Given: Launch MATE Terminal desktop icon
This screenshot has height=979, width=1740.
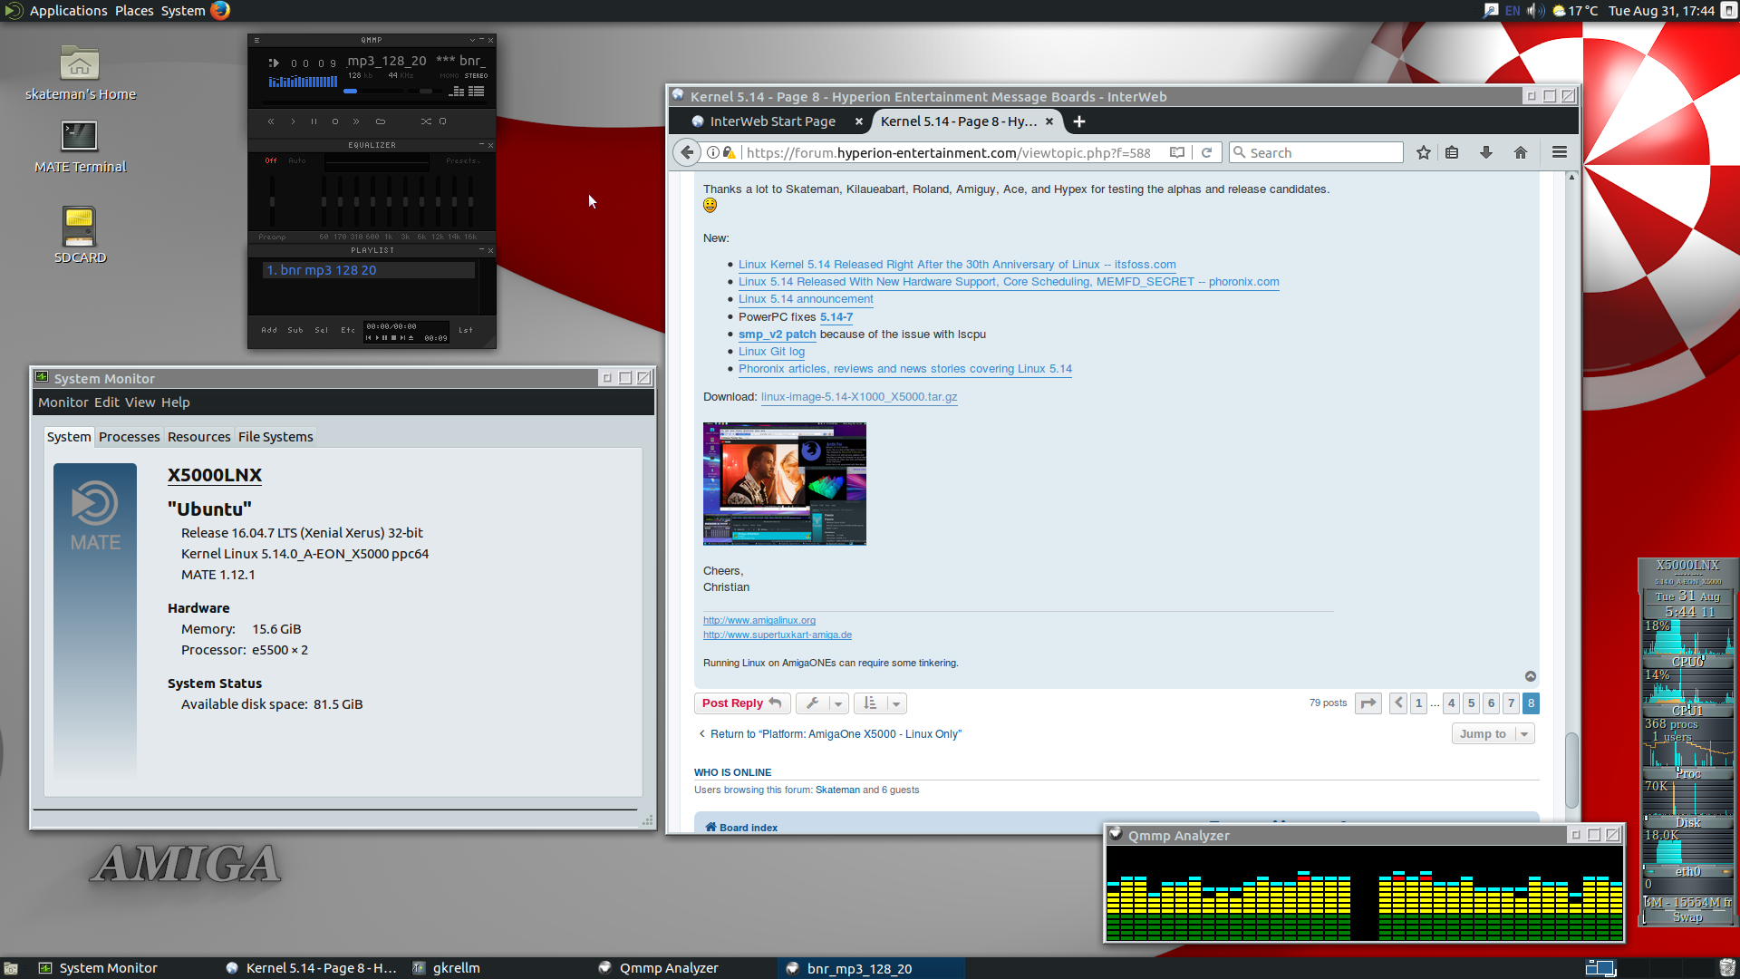Looking at the screenshot, I should (x=80, y=147).
